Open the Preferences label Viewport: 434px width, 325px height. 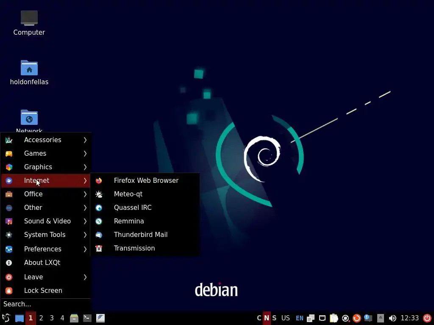click(x=43, y=249)
